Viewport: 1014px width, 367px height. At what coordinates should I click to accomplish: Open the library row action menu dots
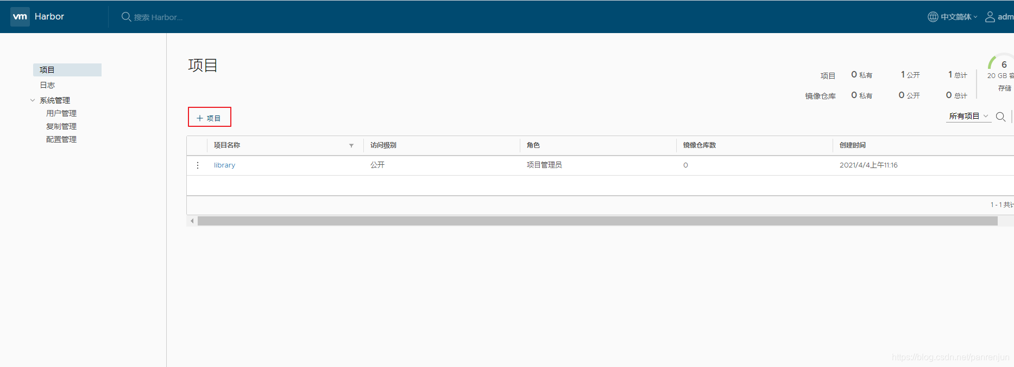tap(198, 165)
